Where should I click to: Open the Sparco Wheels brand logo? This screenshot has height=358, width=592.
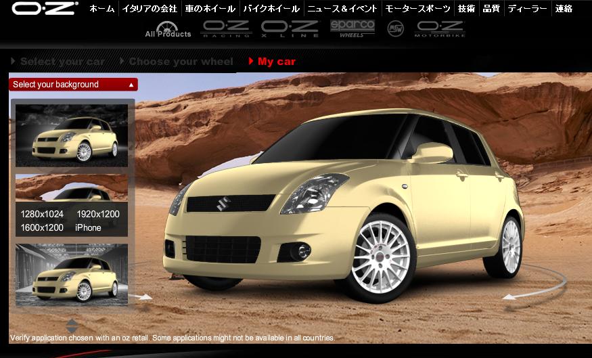[352, 28]
